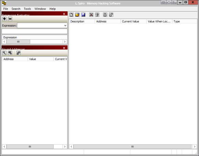199x156 pixels.
Task: Open the Window menu
Action: pos(40,9)
